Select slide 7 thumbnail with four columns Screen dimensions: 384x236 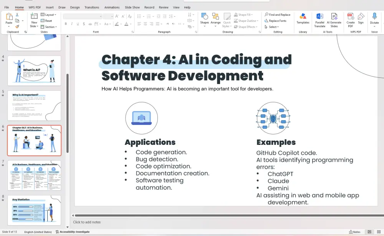[x=34, y=175]
